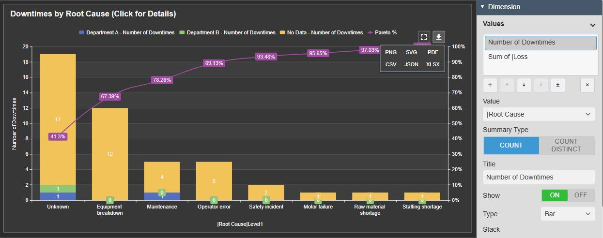Export chart as PDF
This screenshot has width=603, height=238.
[433, 52]
